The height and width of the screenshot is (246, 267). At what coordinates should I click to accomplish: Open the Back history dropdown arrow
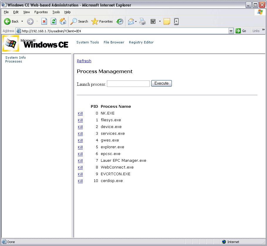(22, 21)
